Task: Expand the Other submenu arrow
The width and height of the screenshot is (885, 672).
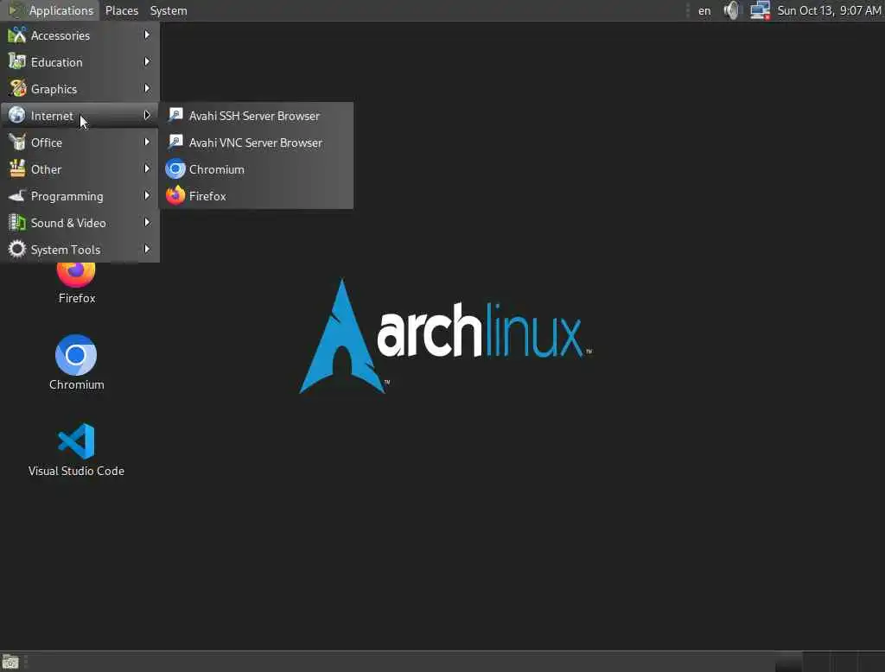Action: click(x=147, y=168)
